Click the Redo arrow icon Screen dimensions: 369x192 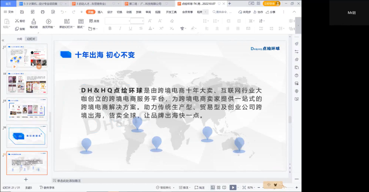pyautogui.click(x=73, y=12)
